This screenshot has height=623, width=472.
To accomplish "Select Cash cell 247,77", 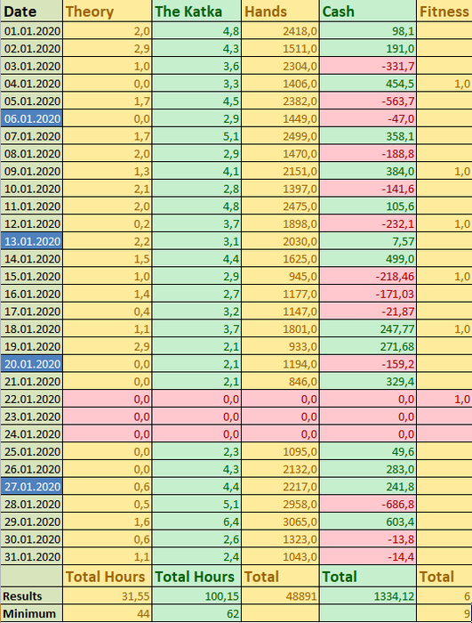I will (x=368, y=328).
